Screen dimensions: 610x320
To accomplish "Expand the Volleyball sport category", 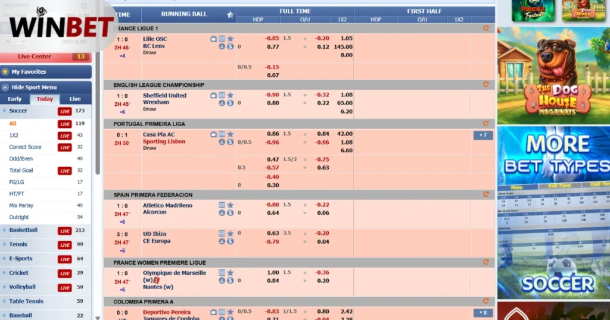I will pyautogui.click(x=46, y=287).
